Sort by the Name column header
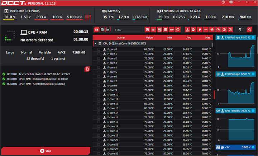 [x=121, y=38]
